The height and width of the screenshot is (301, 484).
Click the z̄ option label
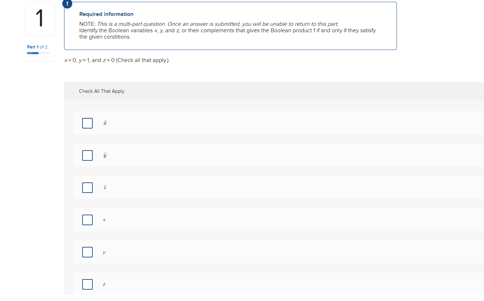pyautogui.click(x=104, y=187)
